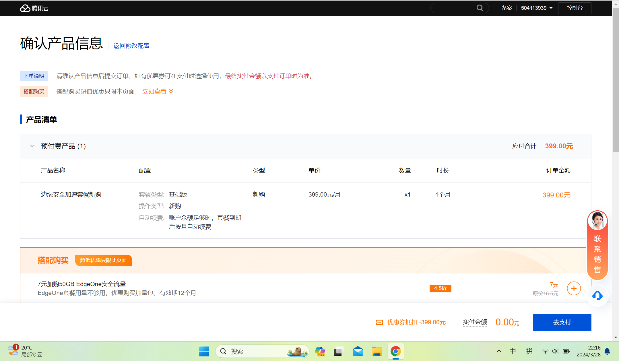The width and height of the screenshot is (619, 361).
Task: Click the 下单说明 label tag
Action: coord(34,76)
